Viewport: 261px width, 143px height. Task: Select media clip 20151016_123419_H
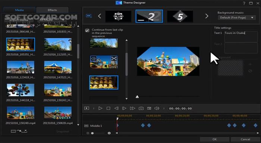pyautogui.click(x=21, y=67)
